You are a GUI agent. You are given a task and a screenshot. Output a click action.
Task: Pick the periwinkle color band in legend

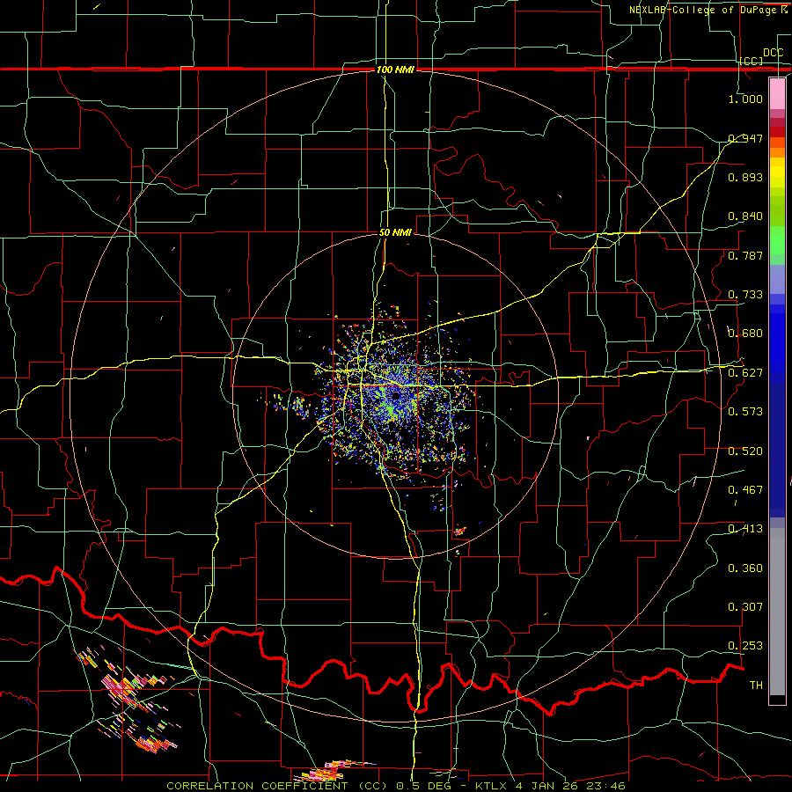(777, 279)
